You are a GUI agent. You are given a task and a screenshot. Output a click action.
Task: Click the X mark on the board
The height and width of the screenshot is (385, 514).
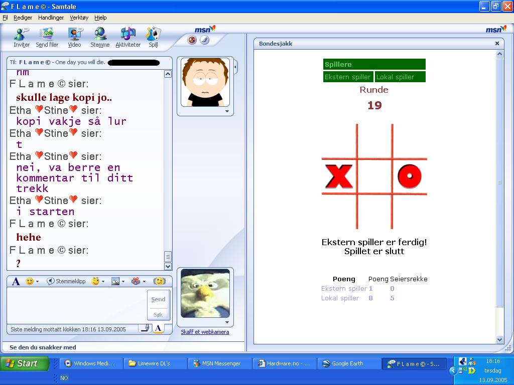[x=339, y=176]
